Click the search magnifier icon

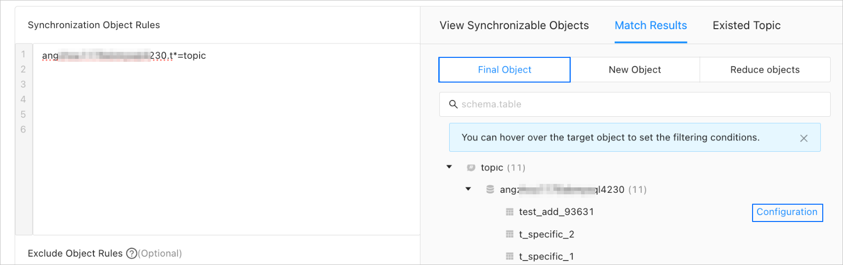click(453, 104)
